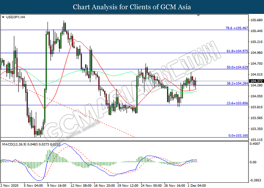
Task: Click the 9 Nov 16:00 time label
Action: 57,185
